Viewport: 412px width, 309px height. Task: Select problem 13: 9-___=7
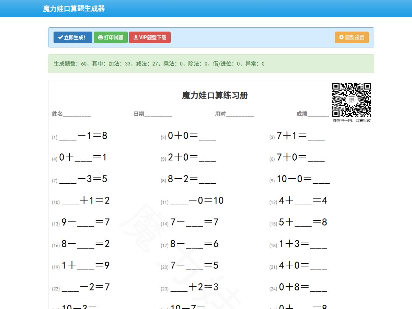[x=81, y=222]
